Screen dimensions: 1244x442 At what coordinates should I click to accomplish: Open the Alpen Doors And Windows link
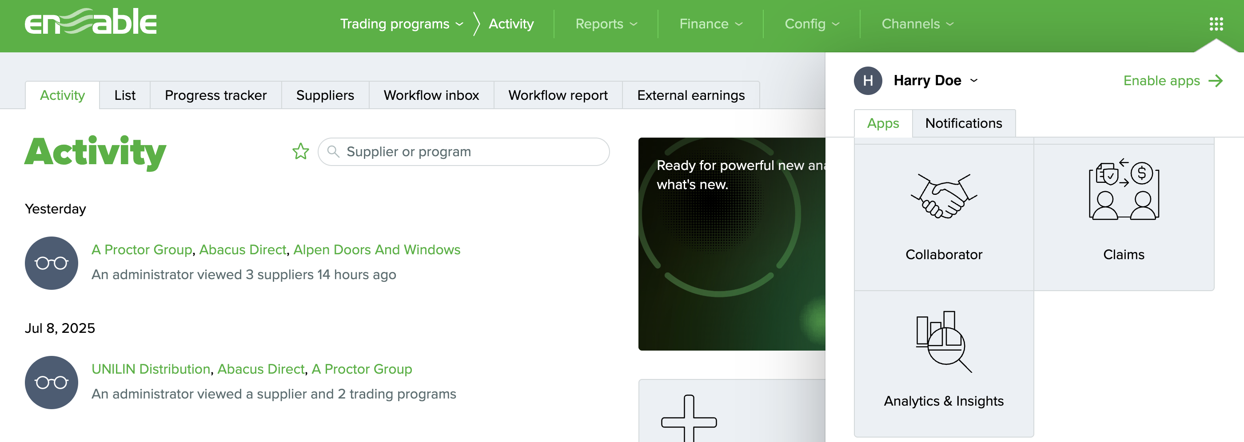[376, 249]
